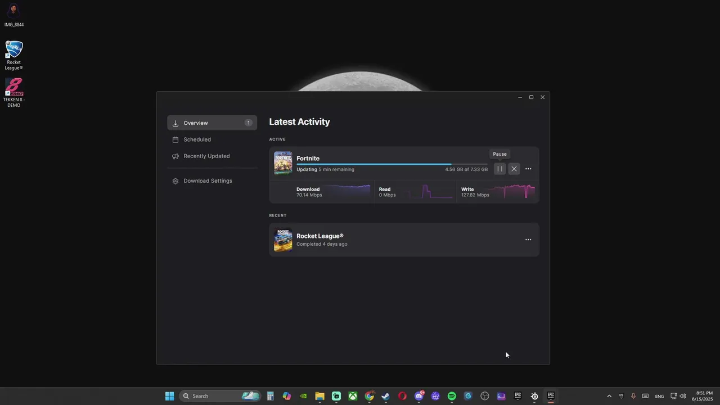Open Discord from the taskbar

click(x=419, y=396)
